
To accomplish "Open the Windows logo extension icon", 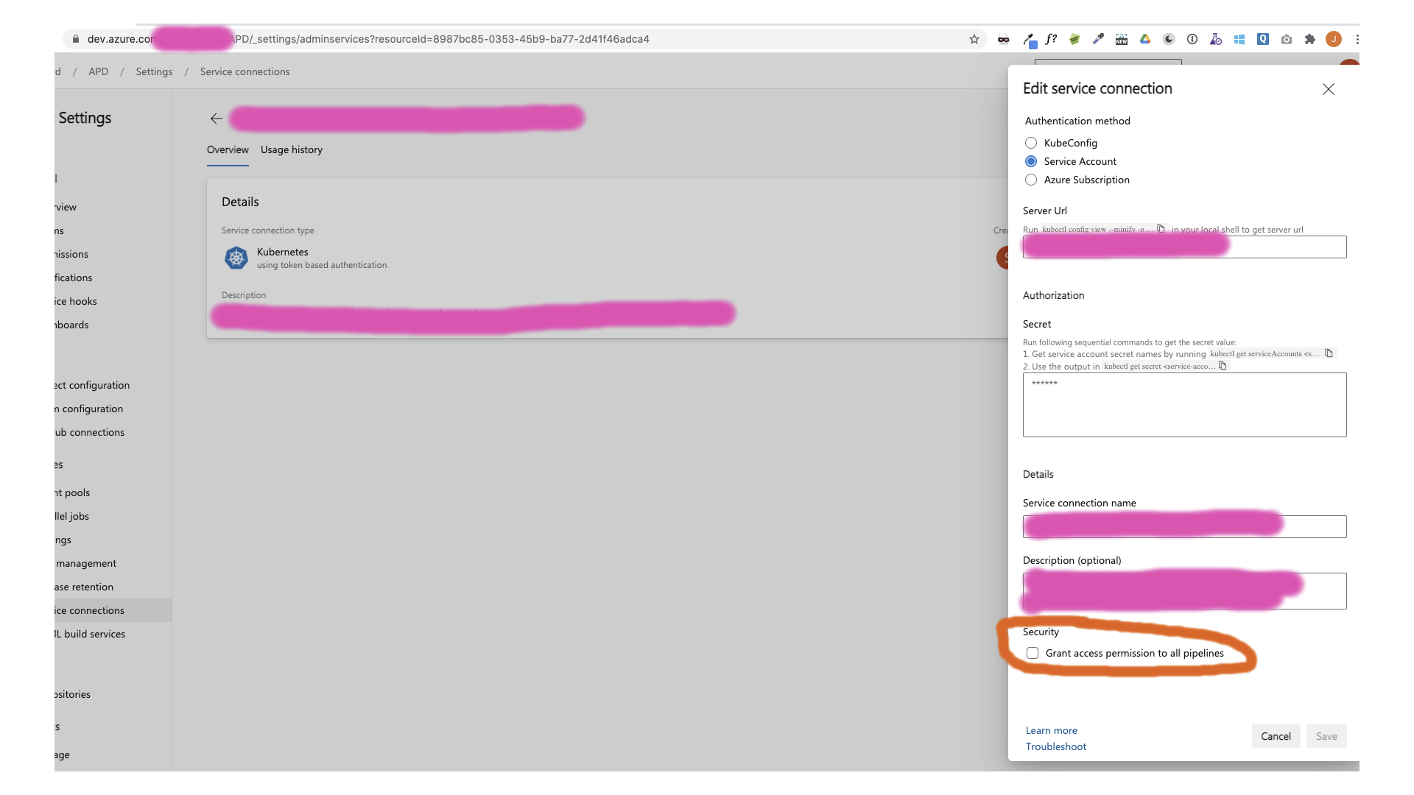I will click(x=1239, y=39).
